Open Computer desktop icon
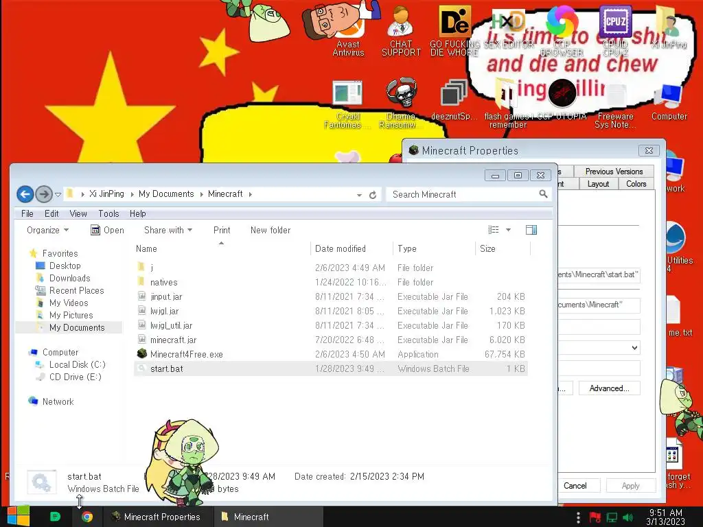Image resolution: width=703 pixels, height=527 pixels. 669,102
